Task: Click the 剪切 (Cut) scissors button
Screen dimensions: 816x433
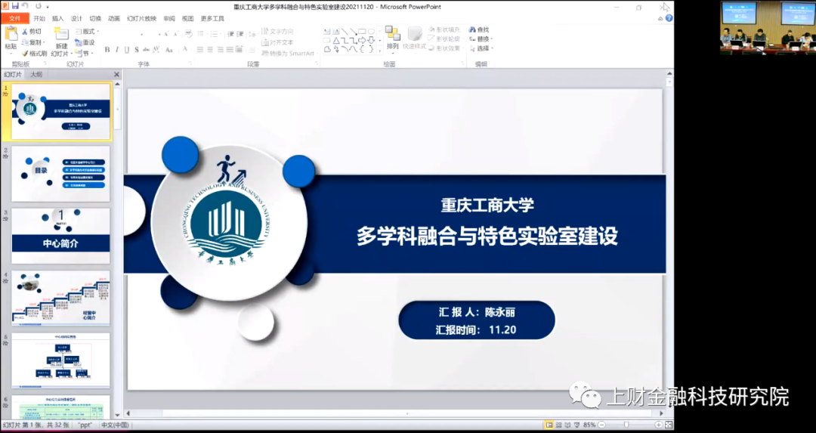Action: click(31, 32)
